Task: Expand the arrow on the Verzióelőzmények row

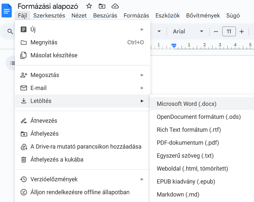Action: (x=142, y=179)
